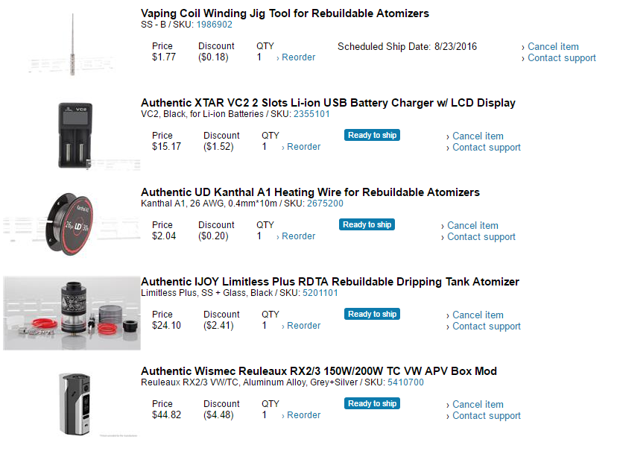Cancel the Wismec Reuleaux box mod item

tap(478, 404)
